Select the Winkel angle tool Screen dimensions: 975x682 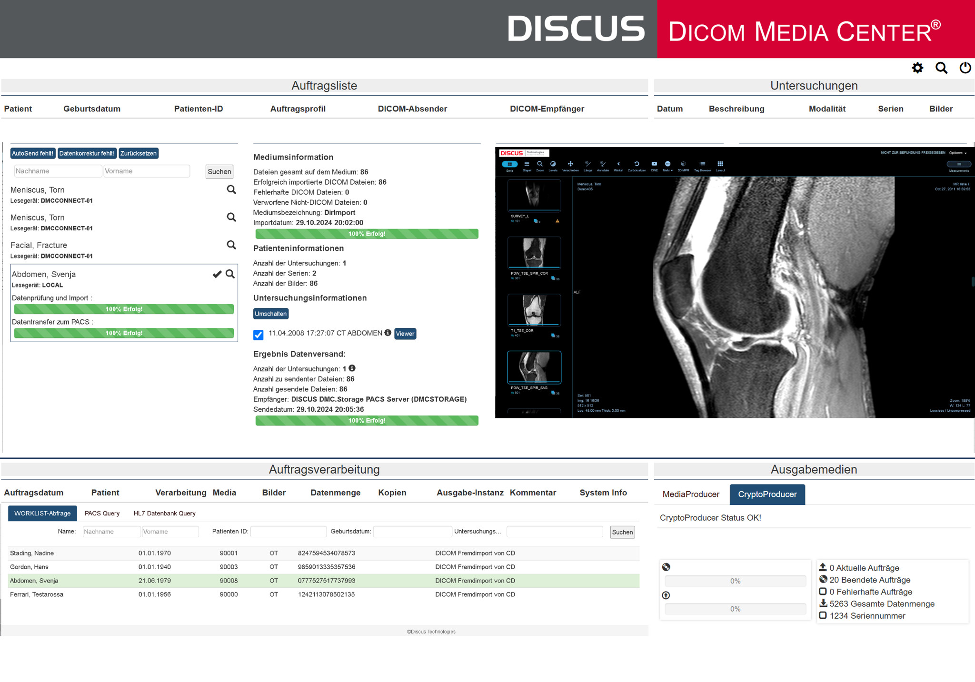[618, 166]
